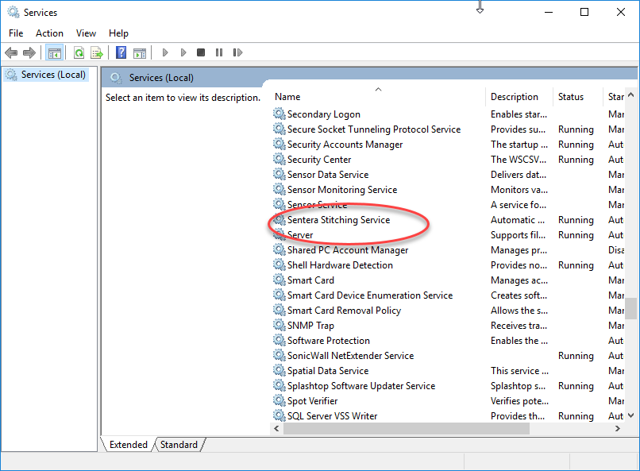The width and height of the screenshot is (640, 471).
Task: Click the Status column header
Action: point(570,97)
